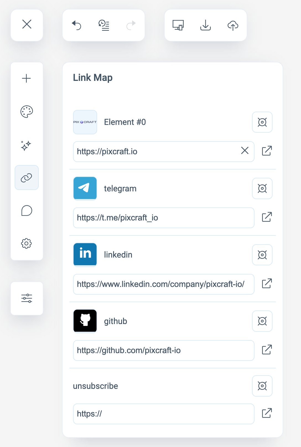Locate Element #0 with target icon
Screen dimensions: 301x447
click(x=262, y=122)
